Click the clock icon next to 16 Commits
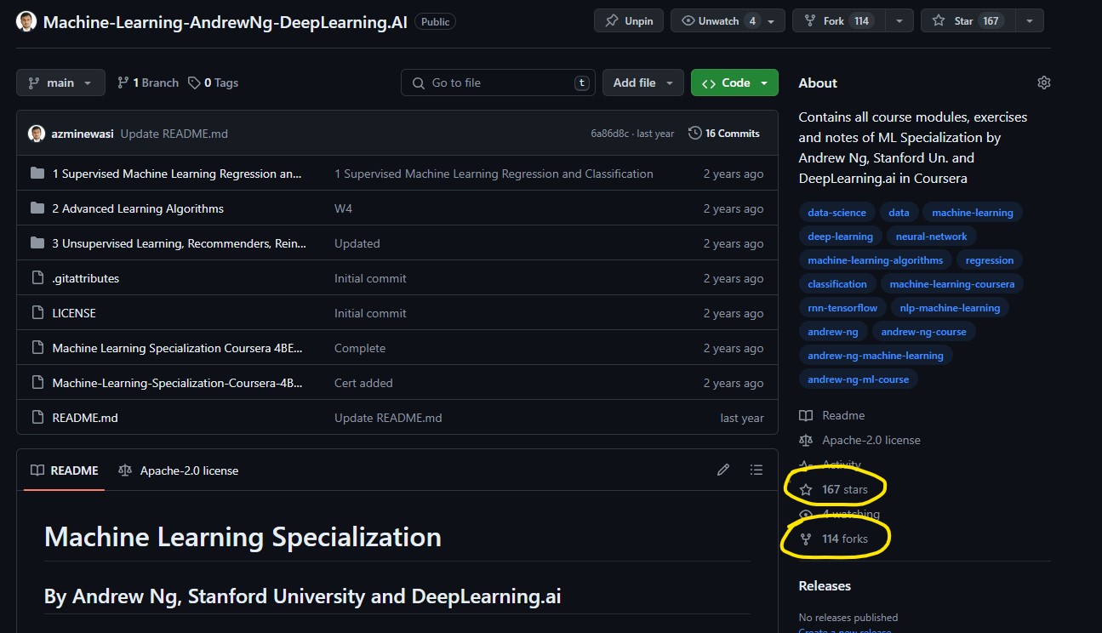The image size is (1102, 633). tap(695, 134)
